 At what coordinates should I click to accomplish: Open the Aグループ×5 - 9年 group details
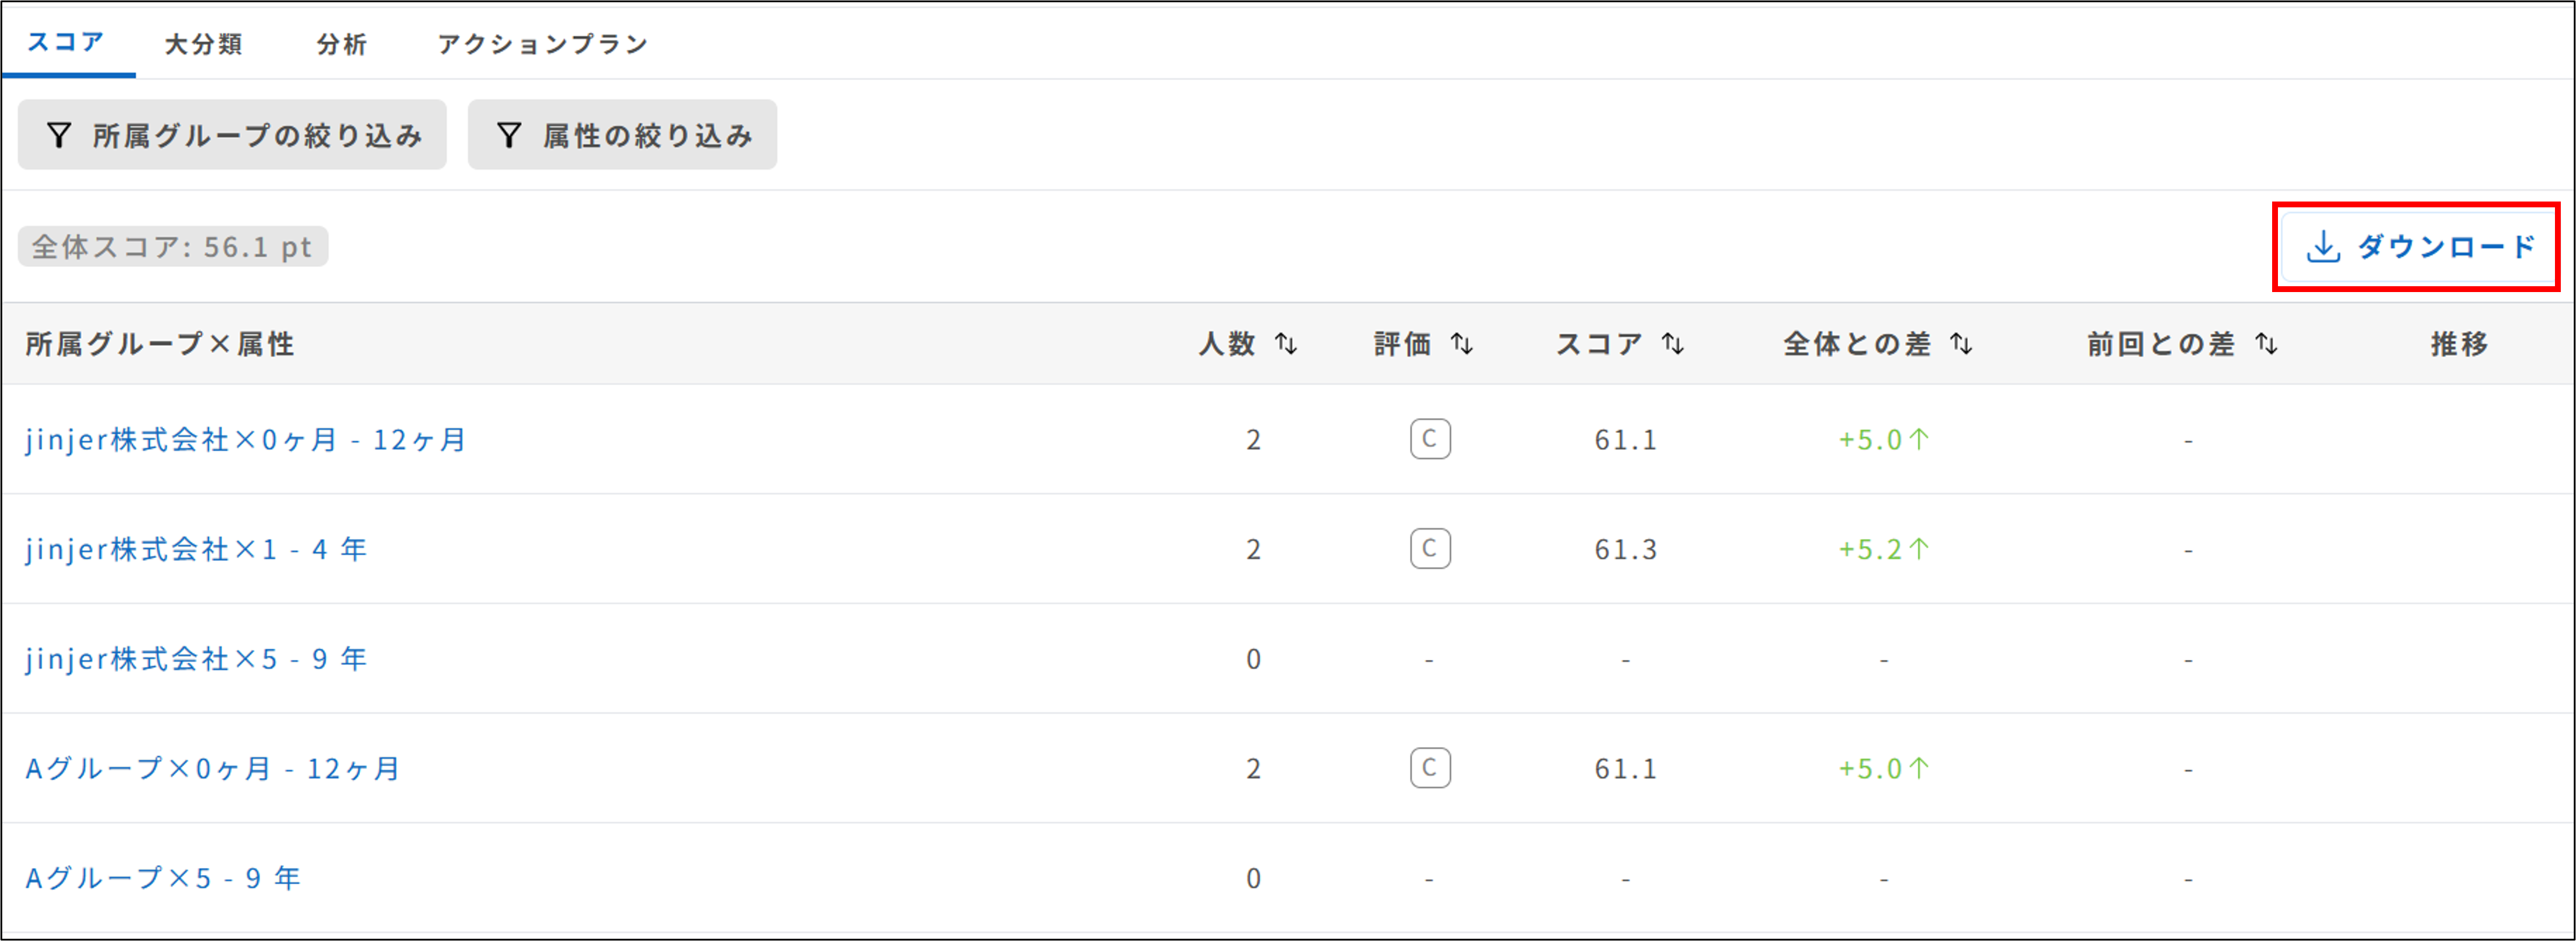163,877
